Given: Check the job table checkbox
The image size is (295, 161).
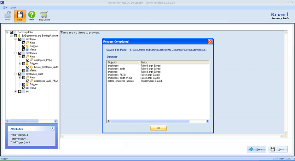Looking at the screenshot, I should tap(20, 92).
